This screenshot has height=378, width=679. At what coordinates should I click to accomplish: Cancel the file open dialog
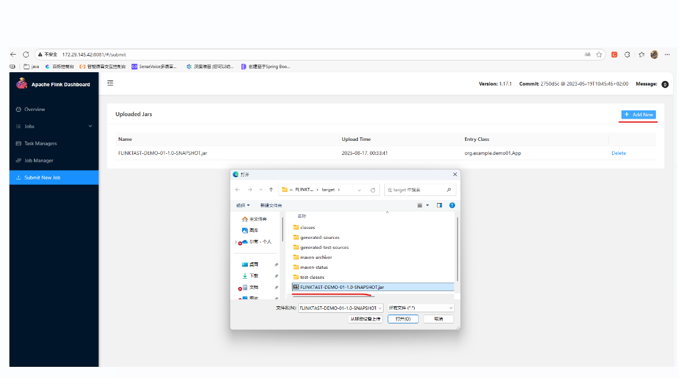click(x=438, y=319)
